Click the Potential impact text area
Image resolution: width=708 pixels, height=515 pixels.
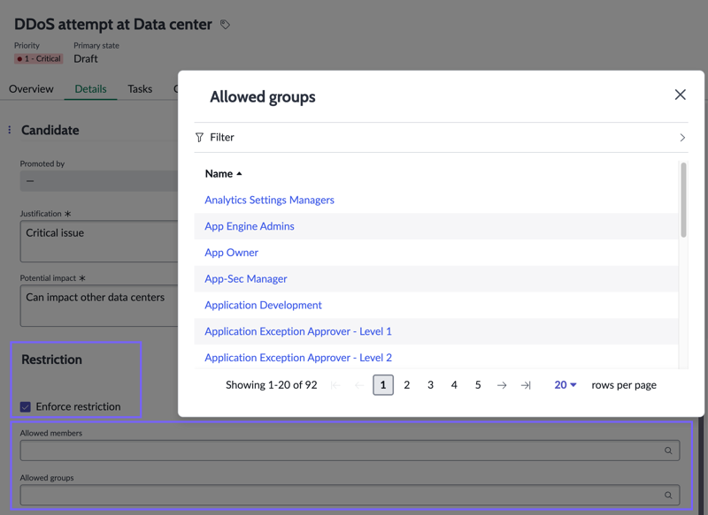[x=99, y=306]
